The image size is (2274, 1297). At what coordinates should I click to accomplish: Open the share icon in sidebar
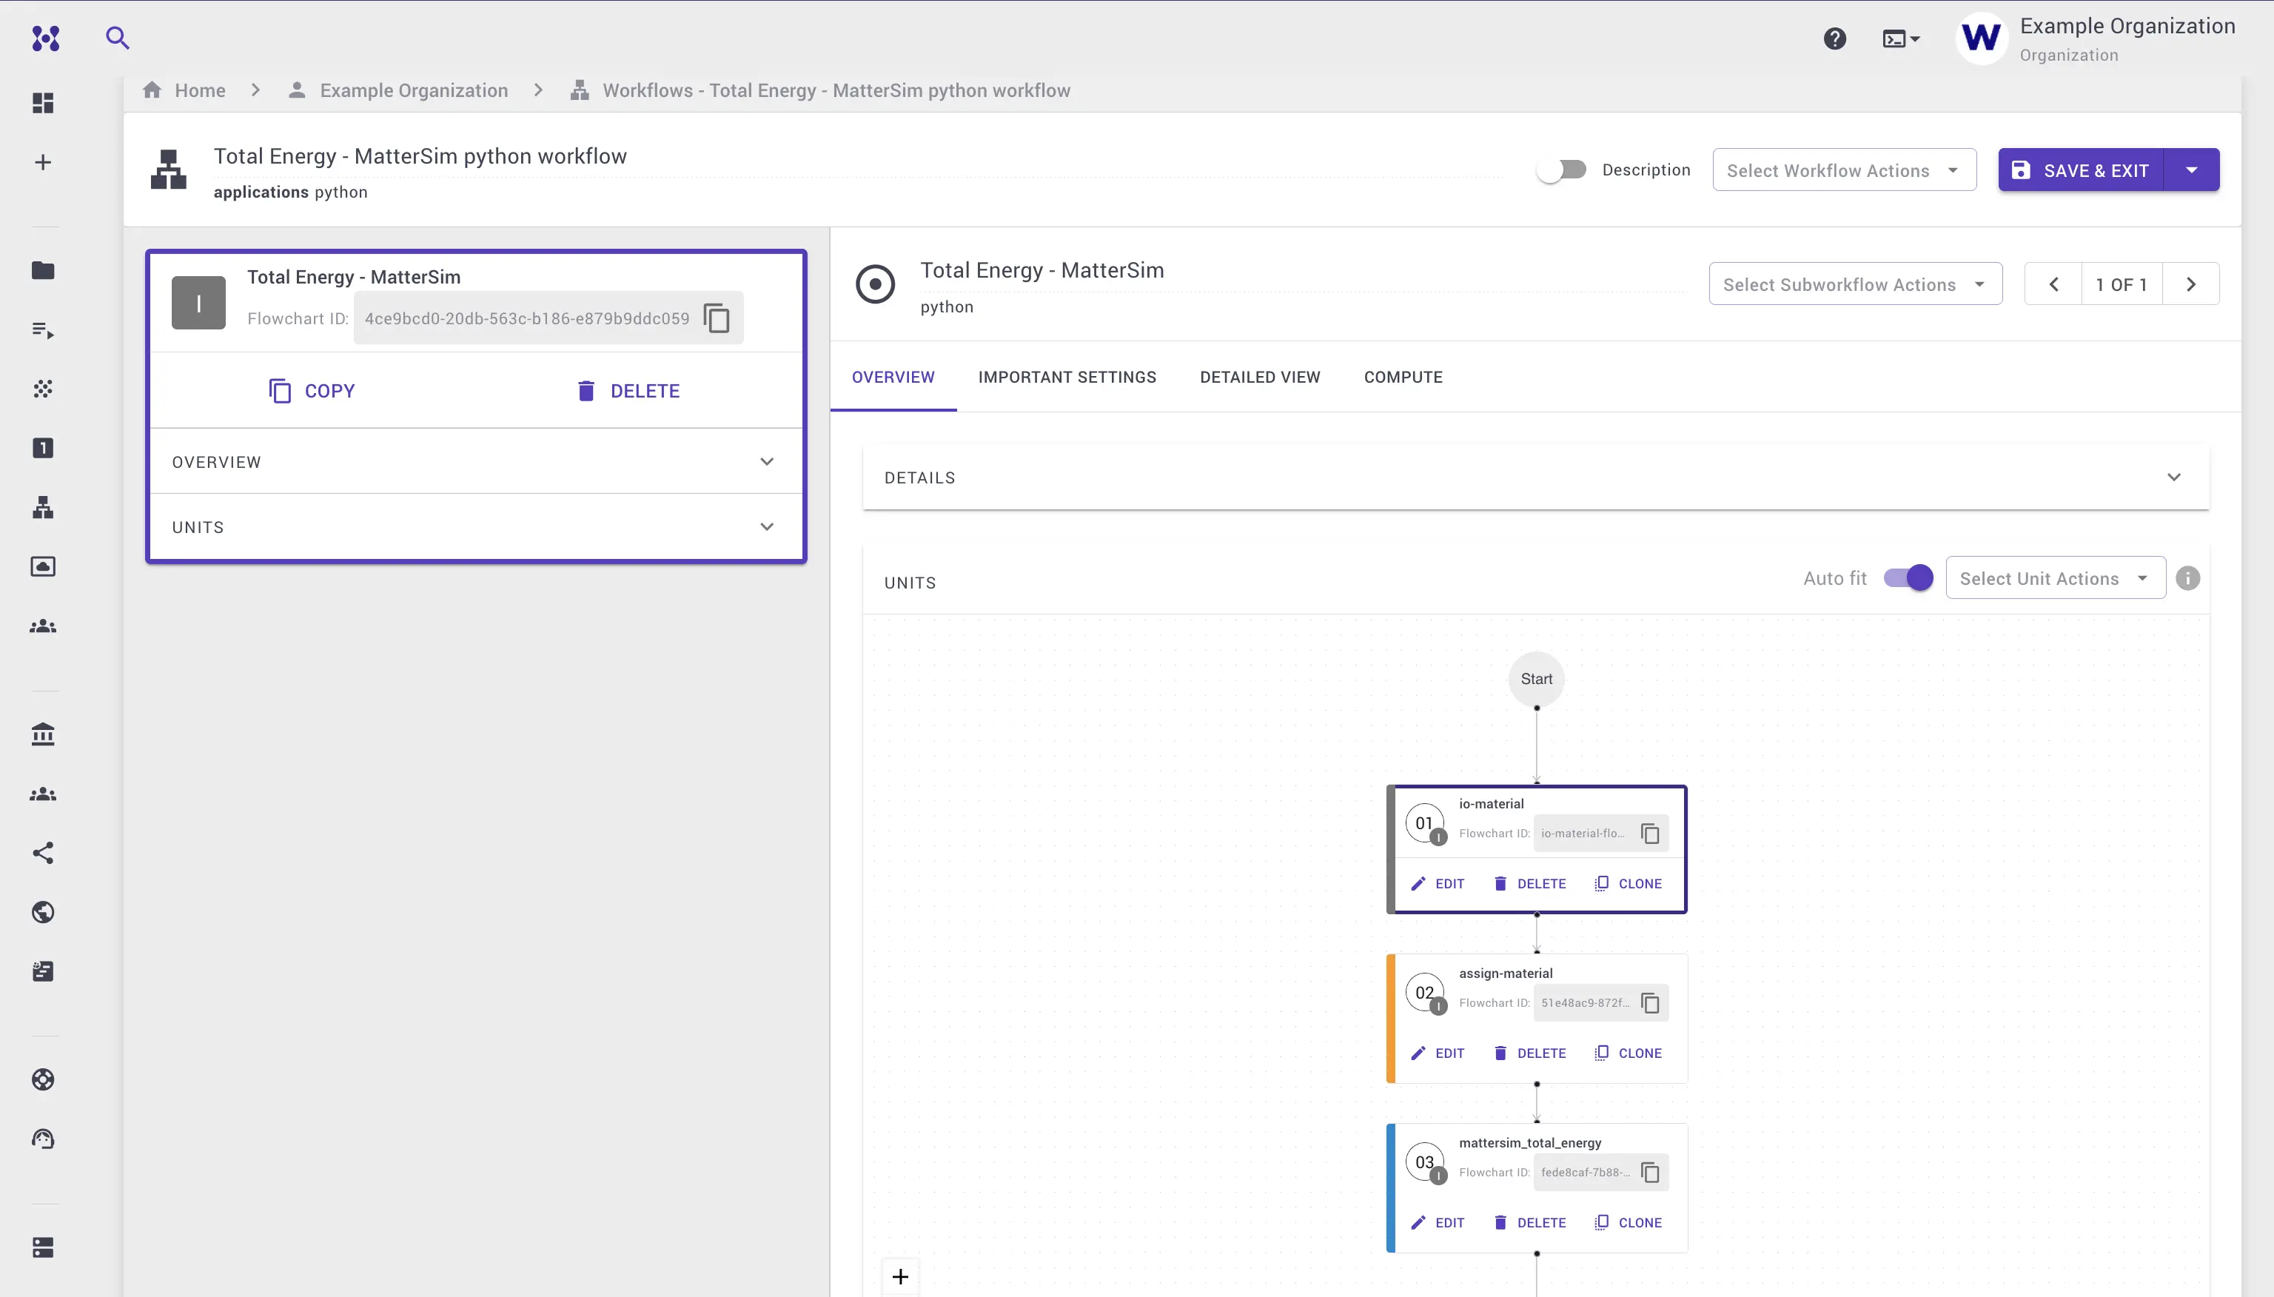(43, 854)
